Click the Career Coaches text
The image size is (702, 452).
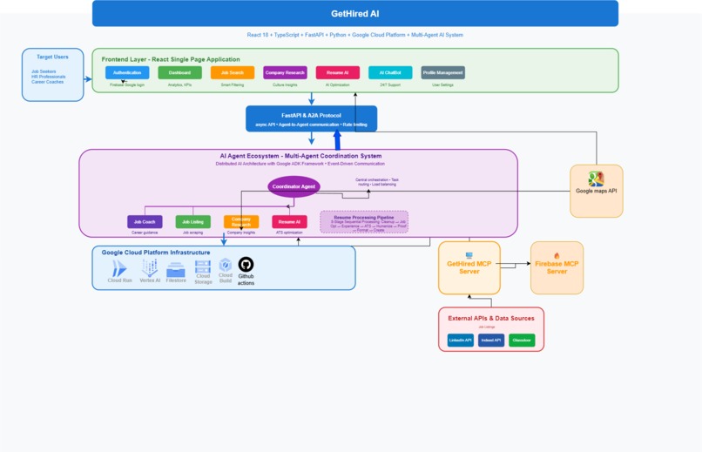pyautogui.click(x=47, y=82)
